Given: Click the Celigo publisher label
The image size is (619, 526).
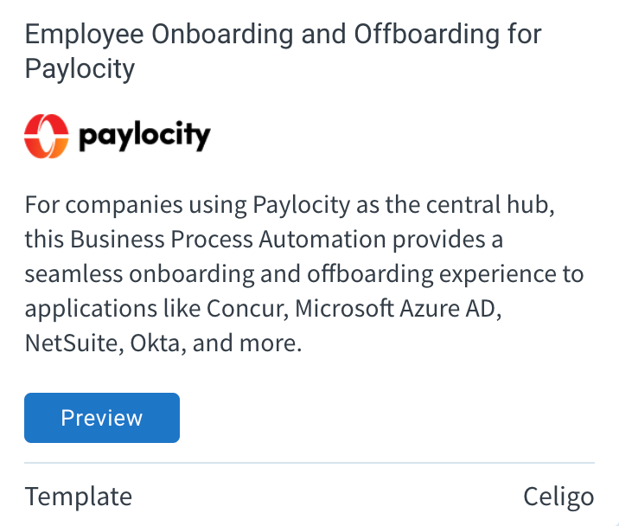Looking at the screenshot, I should 558,497.
